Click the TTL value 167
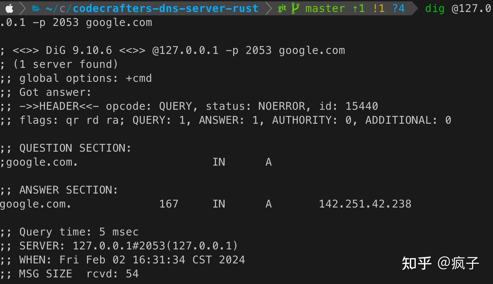Viewport: 493px width, 284px height. 169,204
